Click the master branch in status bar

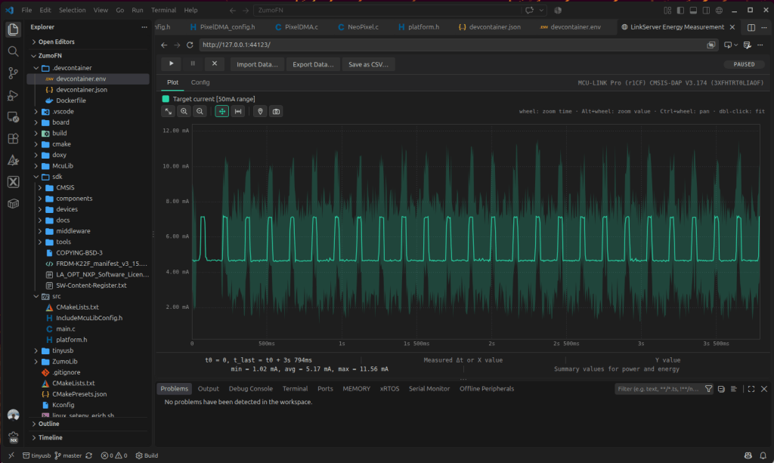pos(68,455)
